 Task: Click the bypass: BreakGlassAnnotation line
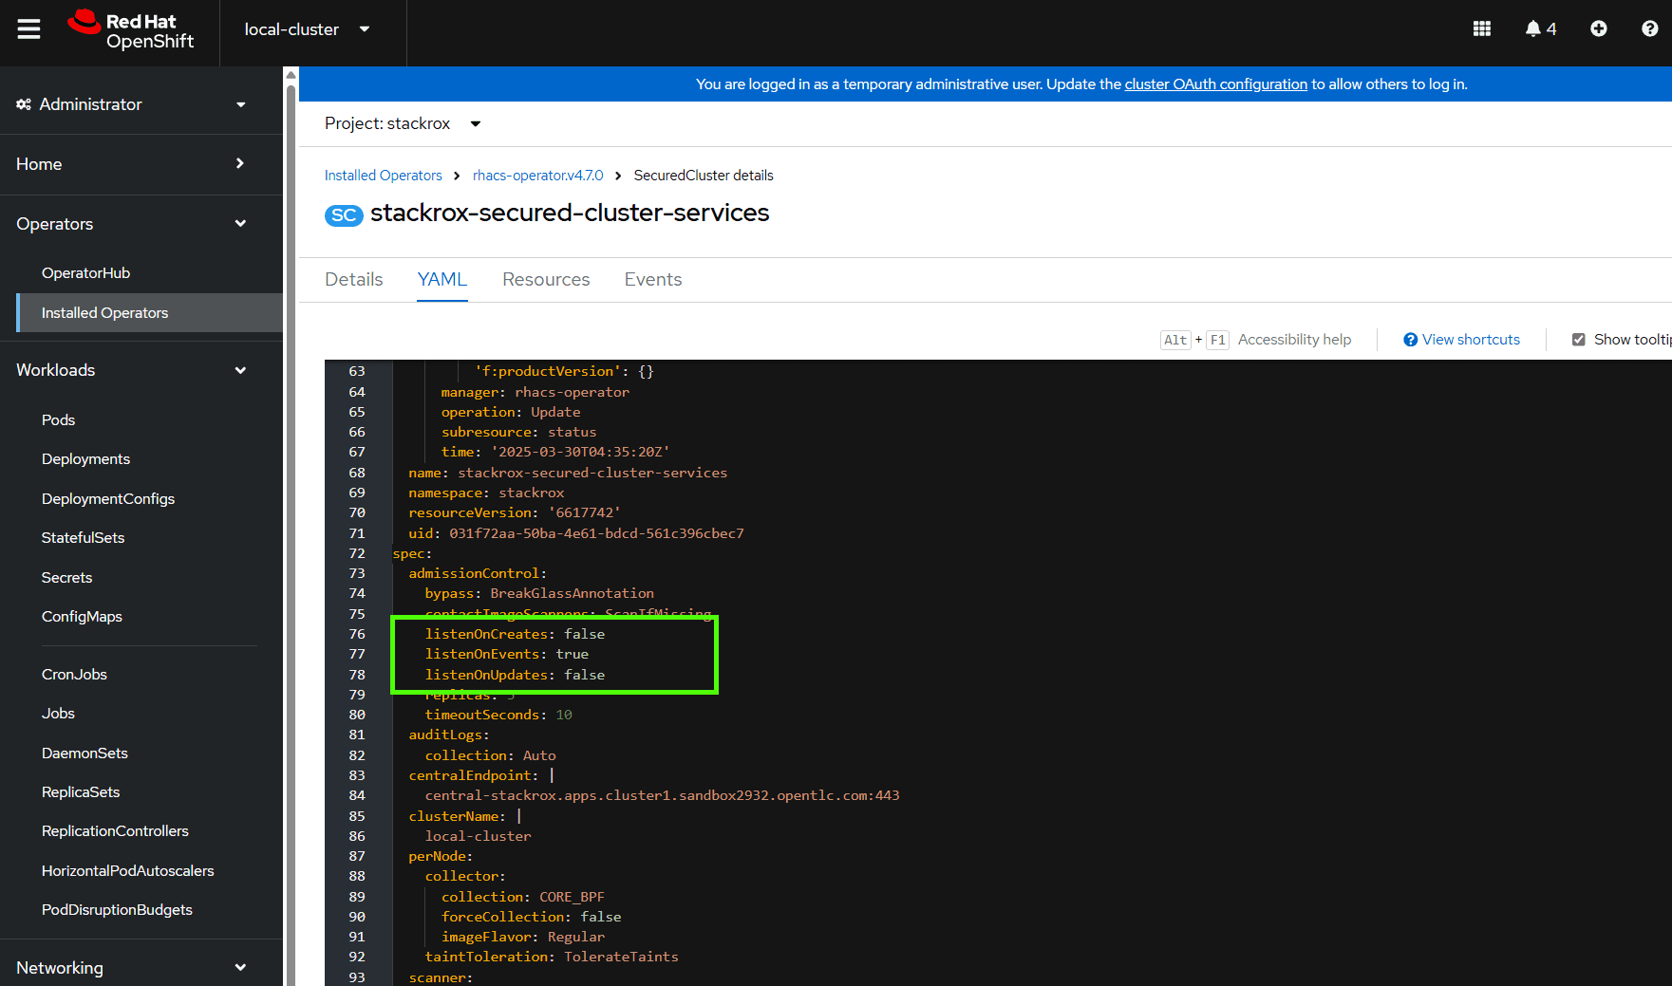(x=539, y=593)
